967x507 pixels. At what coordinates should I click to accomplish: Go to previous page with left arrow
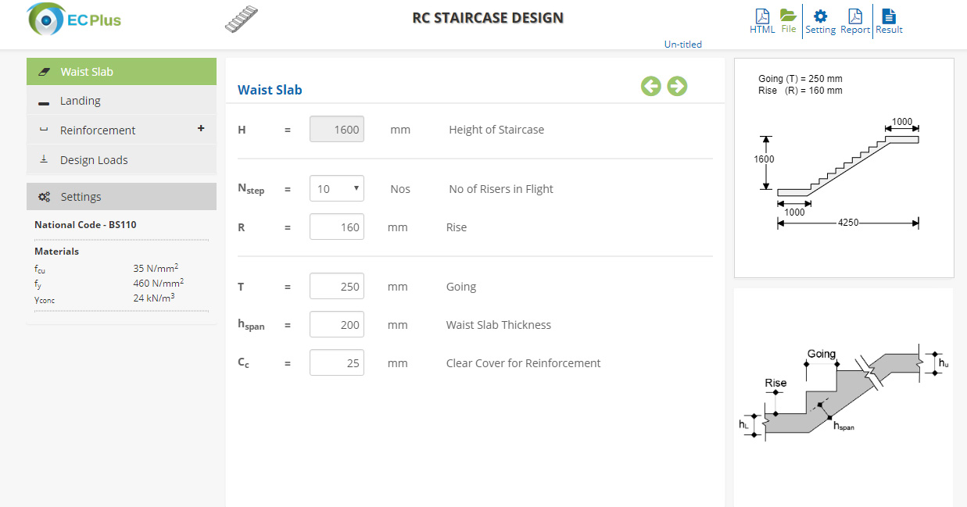point(651,86)
